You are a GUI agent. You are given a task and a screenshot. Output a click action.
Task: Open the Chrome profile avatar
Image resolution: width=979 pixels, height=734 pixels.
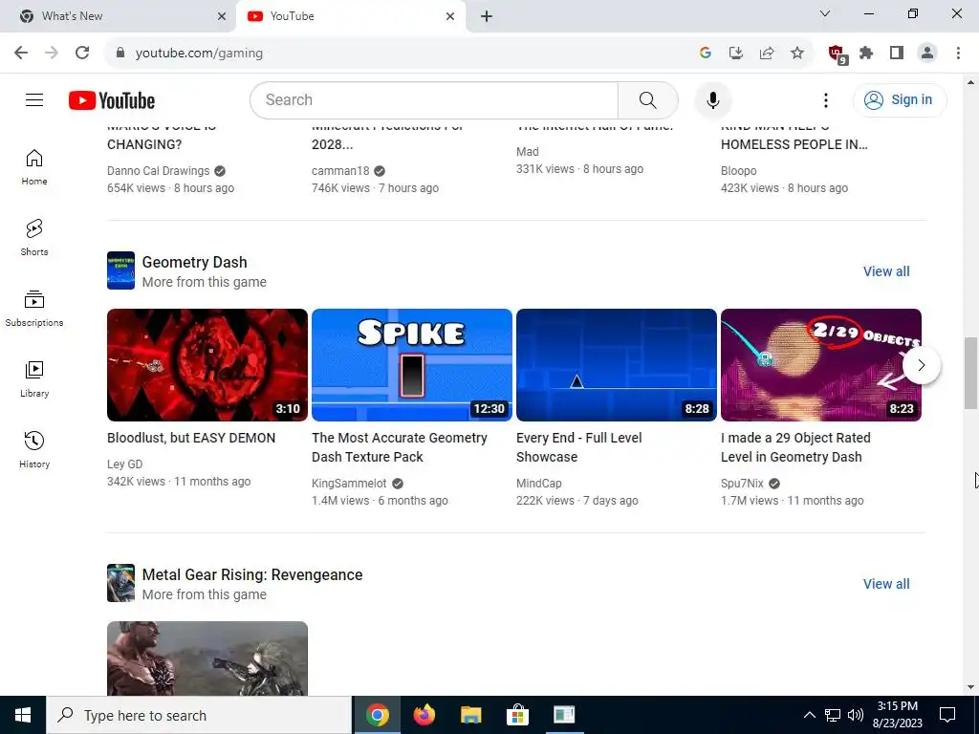click(927, 53)
